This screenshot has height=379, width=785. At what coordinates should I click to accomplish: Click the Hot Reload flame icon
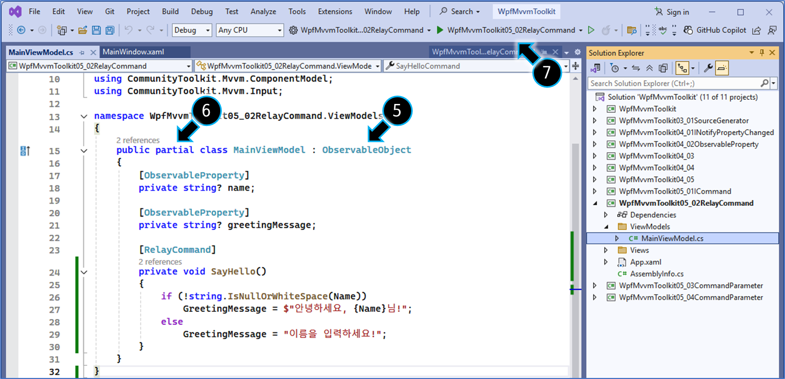coord(606,30)
